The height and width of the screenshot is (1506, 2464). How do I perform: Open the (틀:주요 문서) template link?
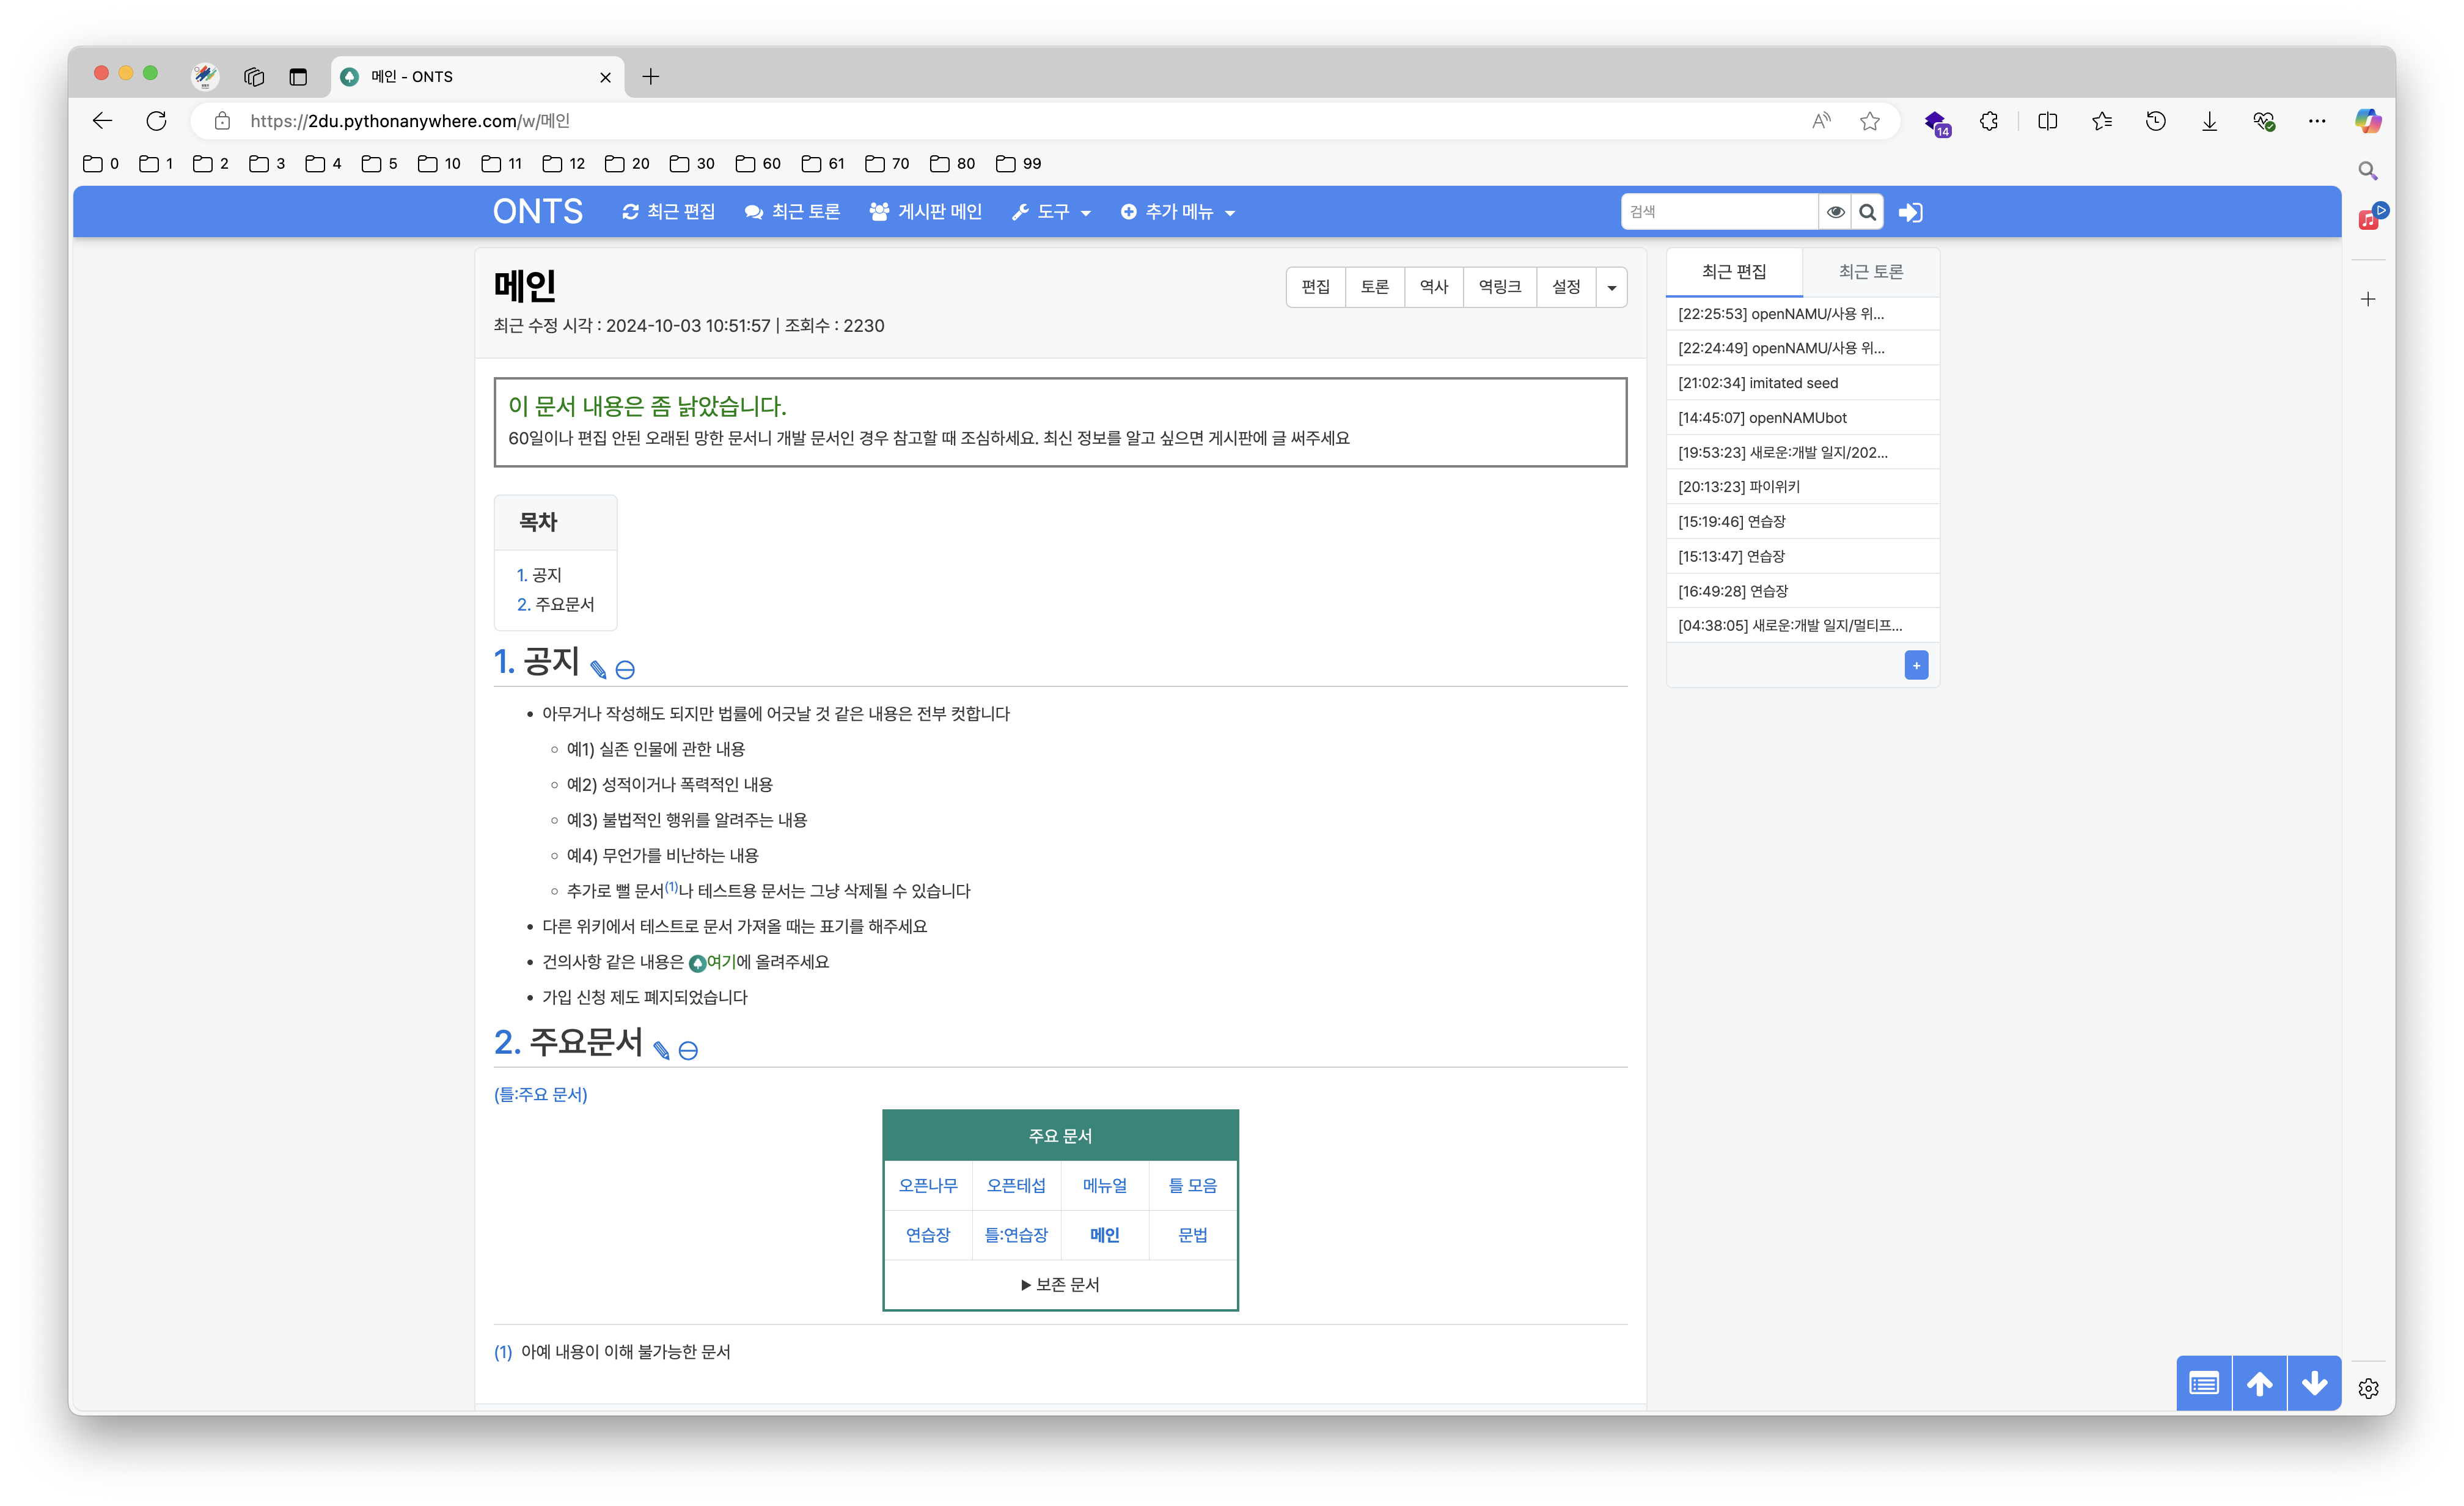(x=540, y=1094)
